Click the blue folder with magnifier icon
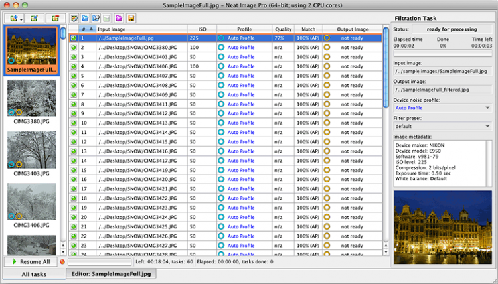 pos(96,19)
